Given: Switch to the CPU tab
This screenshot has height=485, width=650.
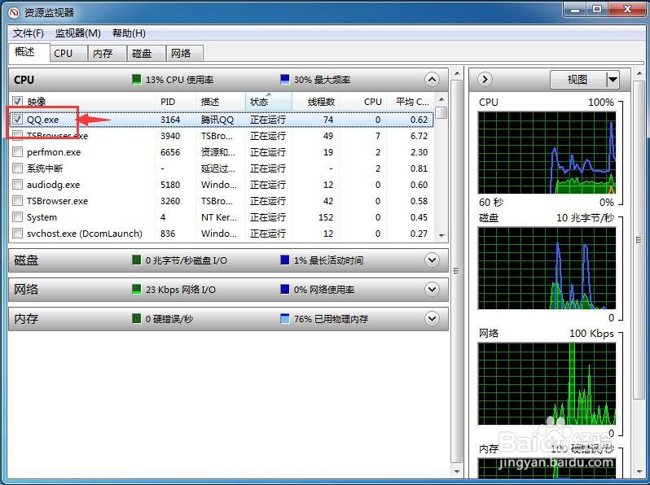Looking at the screenshot, I should (68, 54).
